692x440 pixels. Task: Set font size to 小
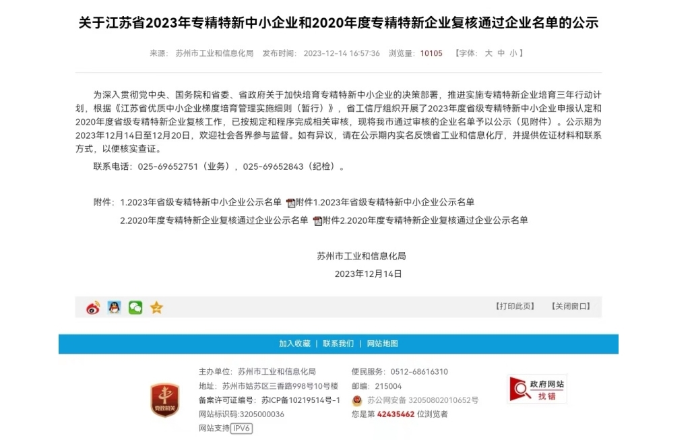(513, 53)
